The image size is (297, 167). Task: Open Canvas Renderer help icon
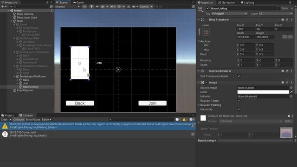pyautogui.click(x=283, y=71)
